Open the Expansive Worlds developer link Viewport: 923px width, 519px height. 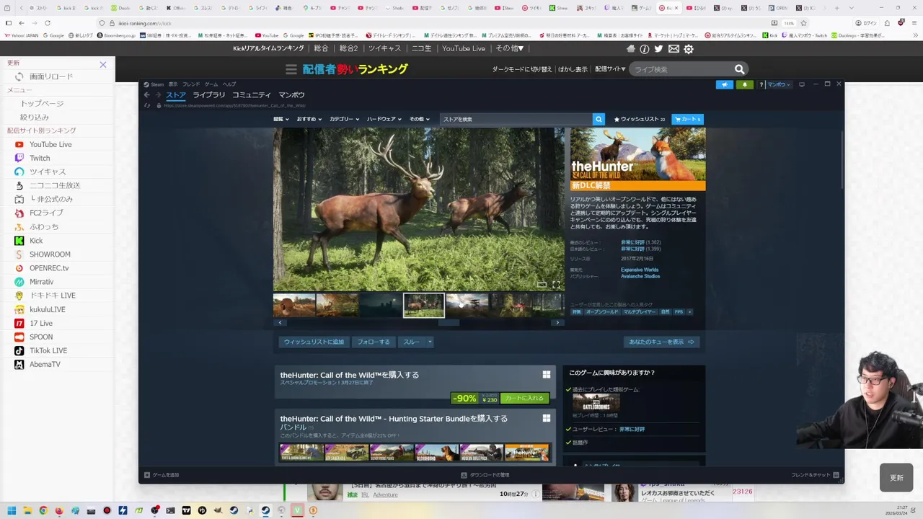click(640, 270)
